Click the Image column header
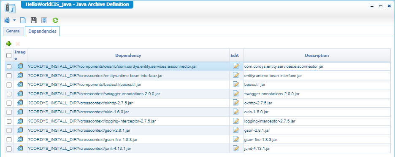 pyautogui.click(x=20, y=55)
